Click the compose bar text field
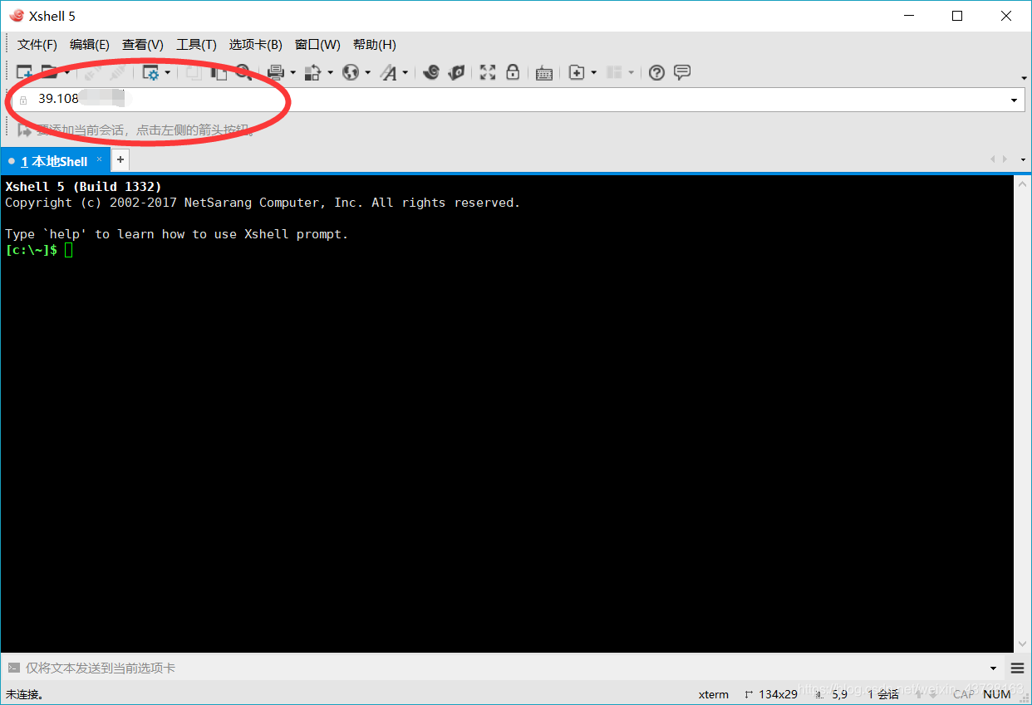This screenshot has height=705, width=1032. (503, 668)
